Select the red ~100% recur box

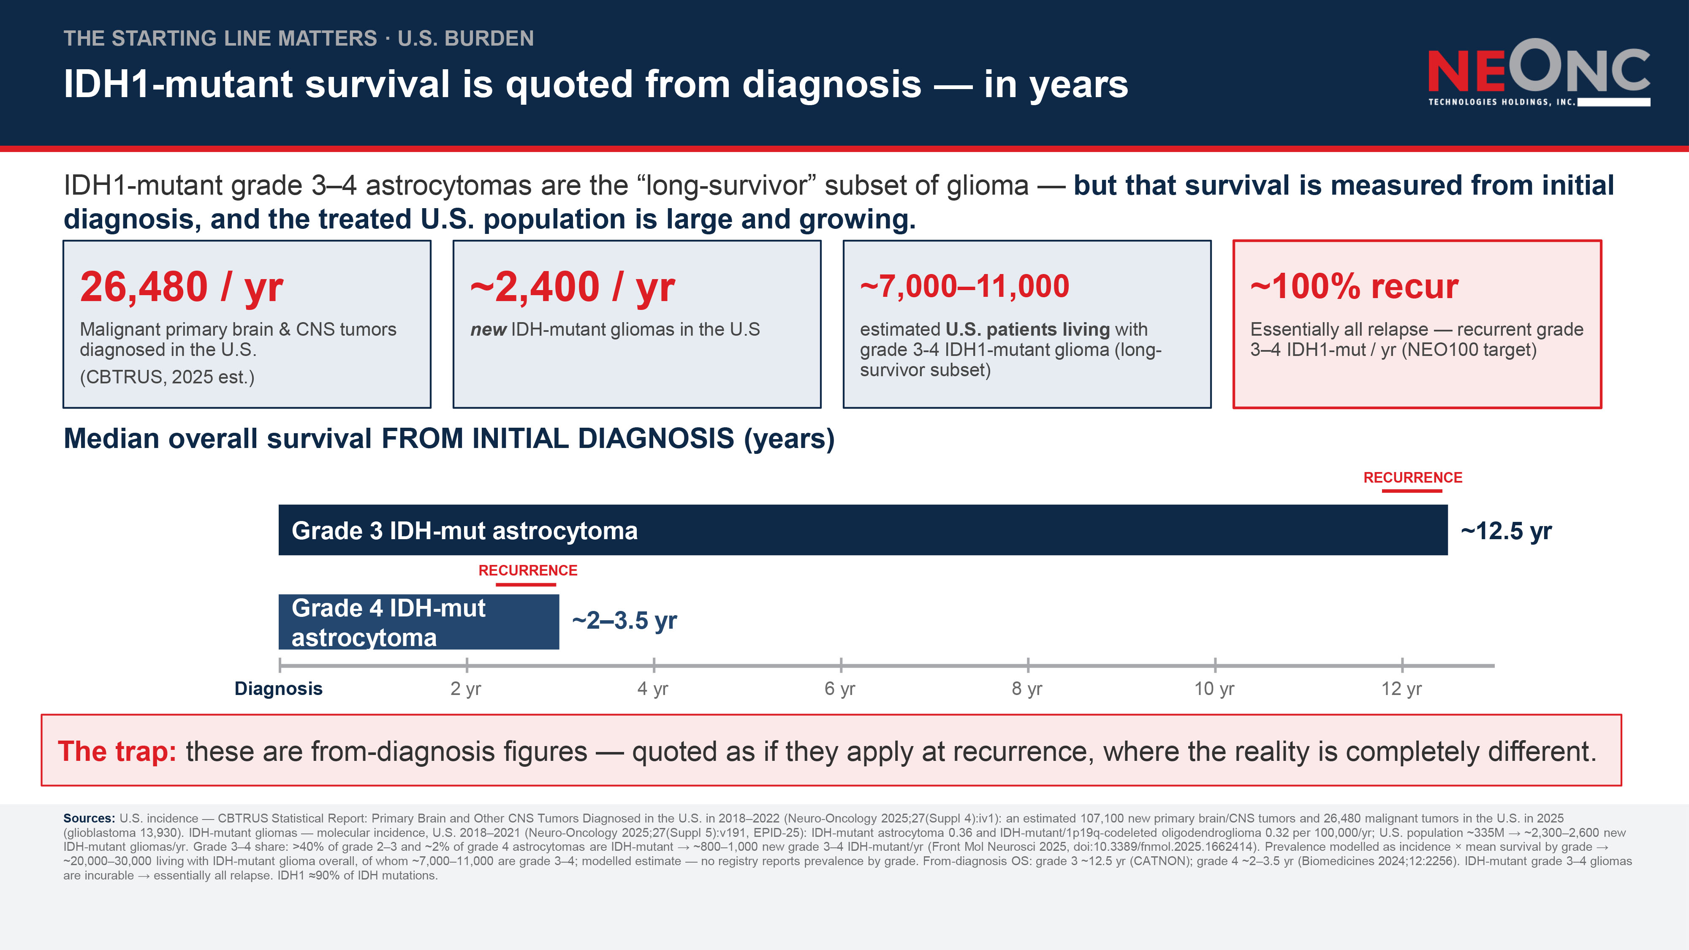tap(1417, 324)
